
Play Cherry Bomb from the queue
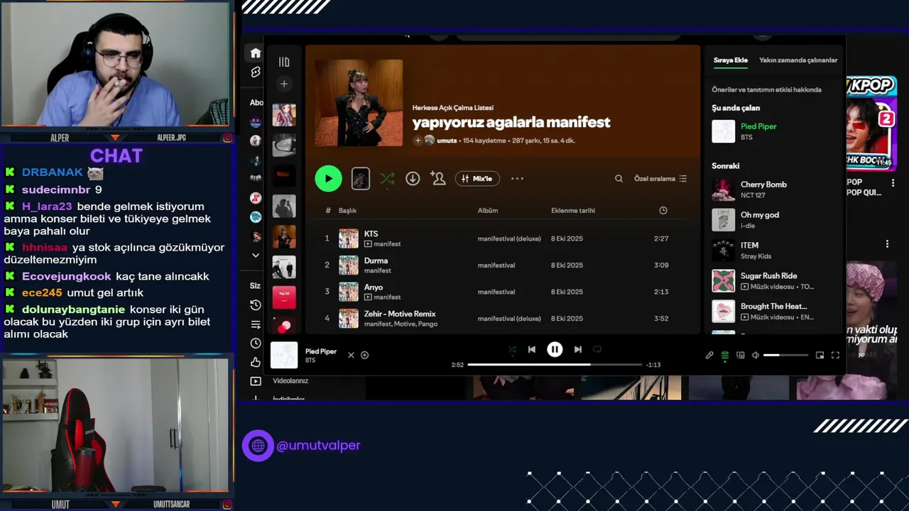point(774,189)
